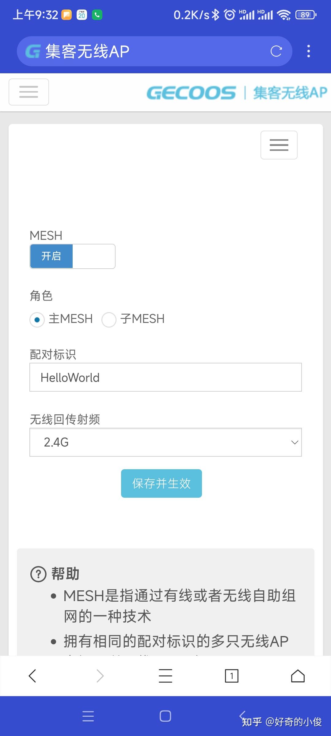Click the 保存并生效 button
The image size is (331, 736).
(161, 483)
